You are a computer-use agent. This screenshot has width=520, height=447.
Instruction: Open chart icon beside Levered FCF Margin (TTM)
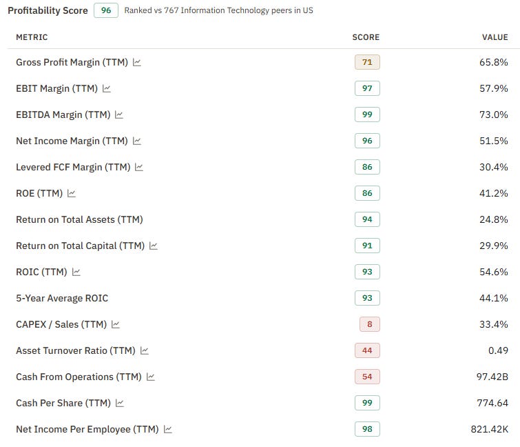pos(139,167)
